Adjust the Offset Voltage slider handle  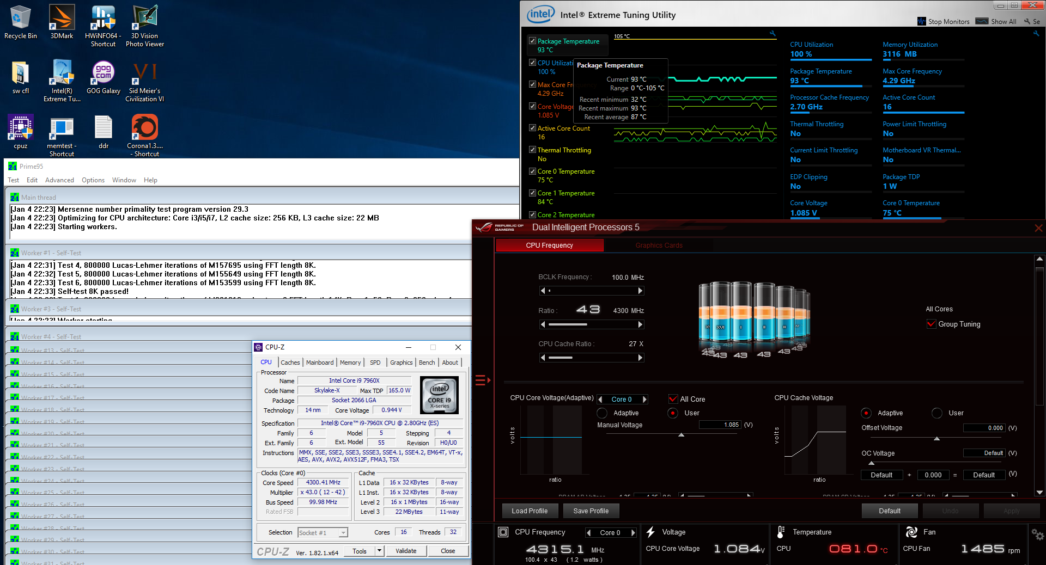[x=936, y=438]
